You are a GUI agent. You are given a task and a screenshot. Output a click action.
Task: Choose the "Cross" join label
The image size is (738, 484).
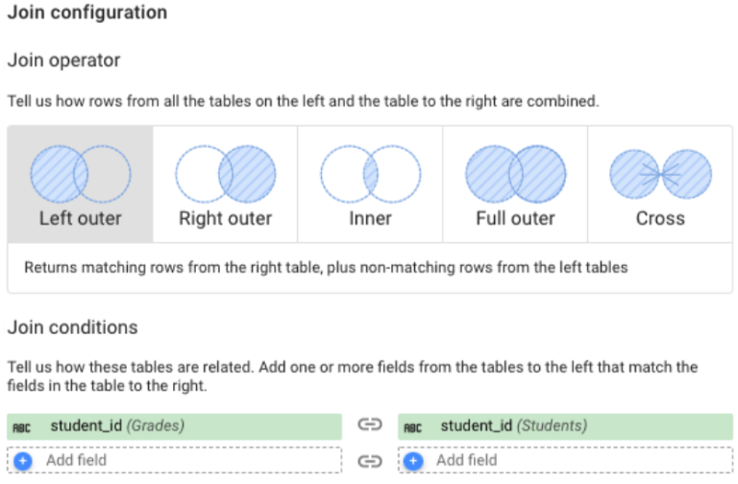660,219
